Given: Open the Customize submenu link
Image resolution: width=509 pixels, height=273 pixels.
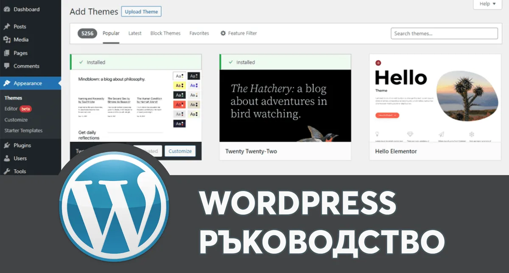Looking at the screenshot, I should pyautogui.click(x=16, y=120).
